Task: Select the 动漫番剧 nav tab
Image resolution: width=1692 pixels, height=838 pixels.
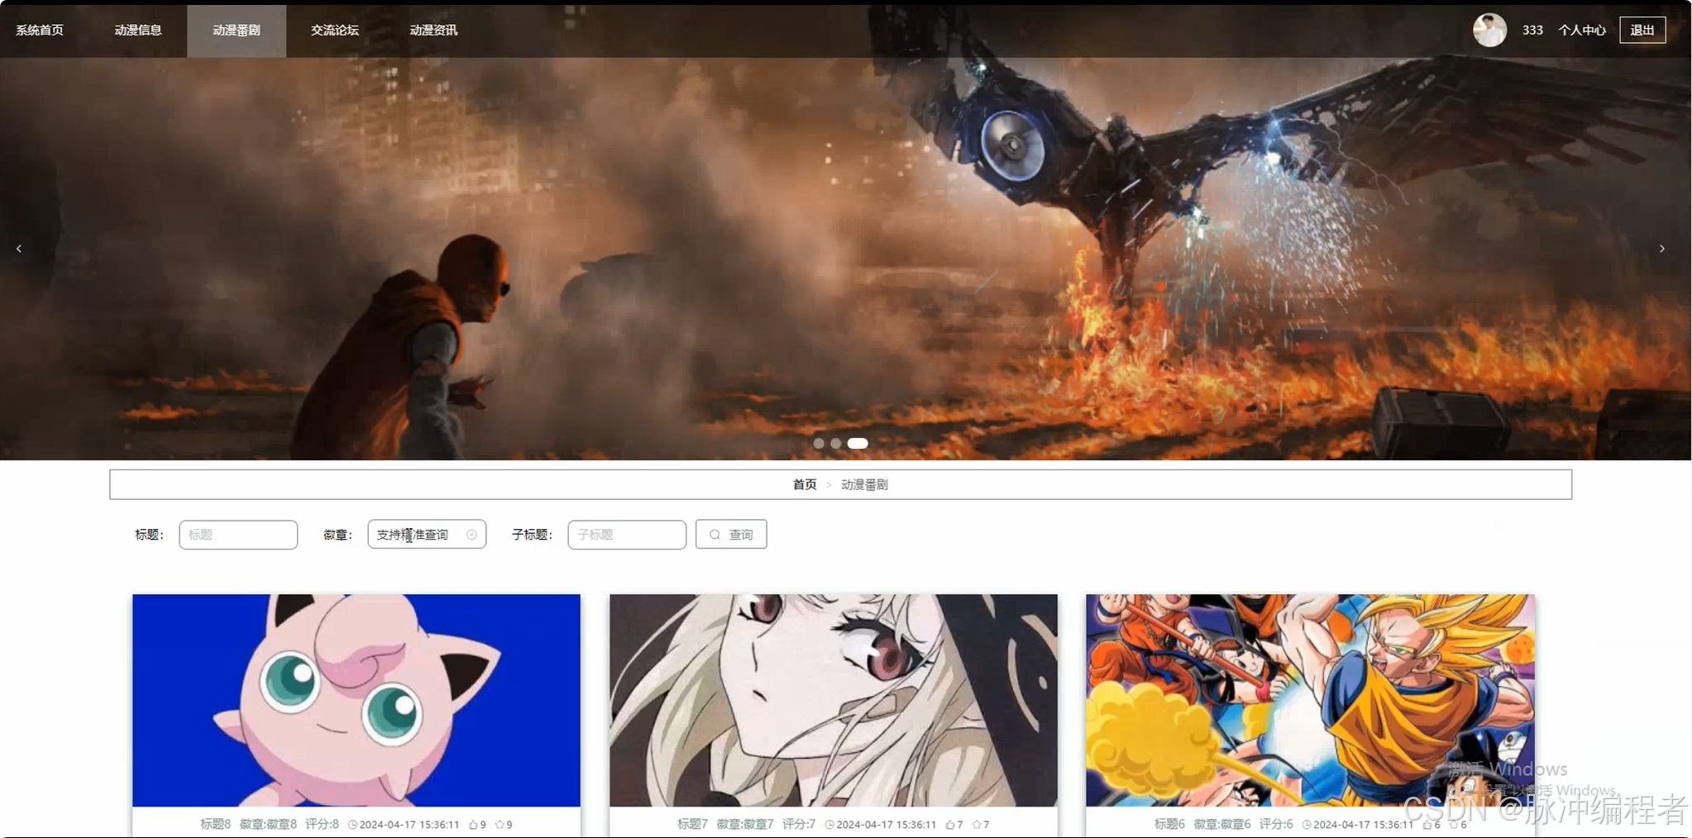Action: pyautogui.click(x=237, y=31)
